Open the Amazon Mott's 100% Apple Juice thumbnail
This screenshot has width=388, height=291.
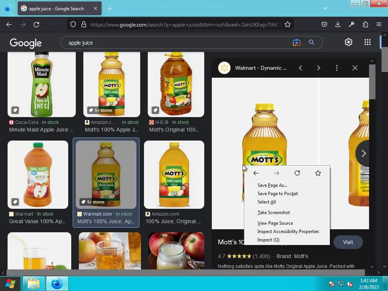[112, 84]
